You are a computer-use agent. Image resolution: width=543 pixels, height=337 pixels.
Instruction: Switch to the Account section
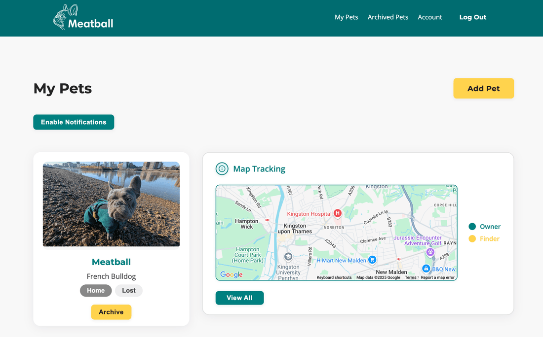coord(429,17)
